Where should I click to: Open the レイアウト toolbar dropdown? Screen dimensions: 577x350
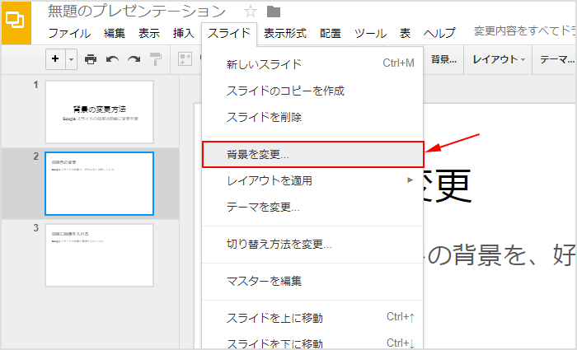(x=498, y=59)
